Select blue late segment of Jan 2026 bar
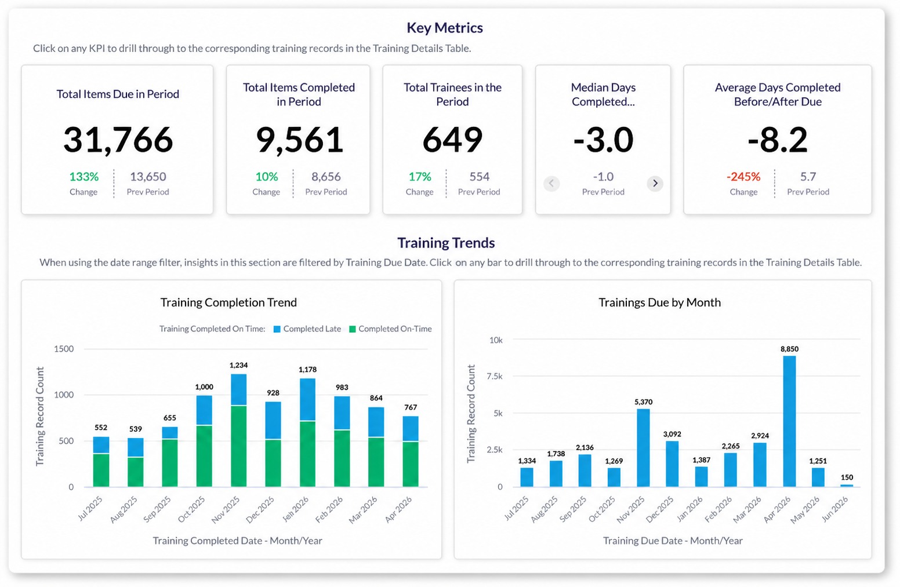The image size is (900, 587). (307, 399)
